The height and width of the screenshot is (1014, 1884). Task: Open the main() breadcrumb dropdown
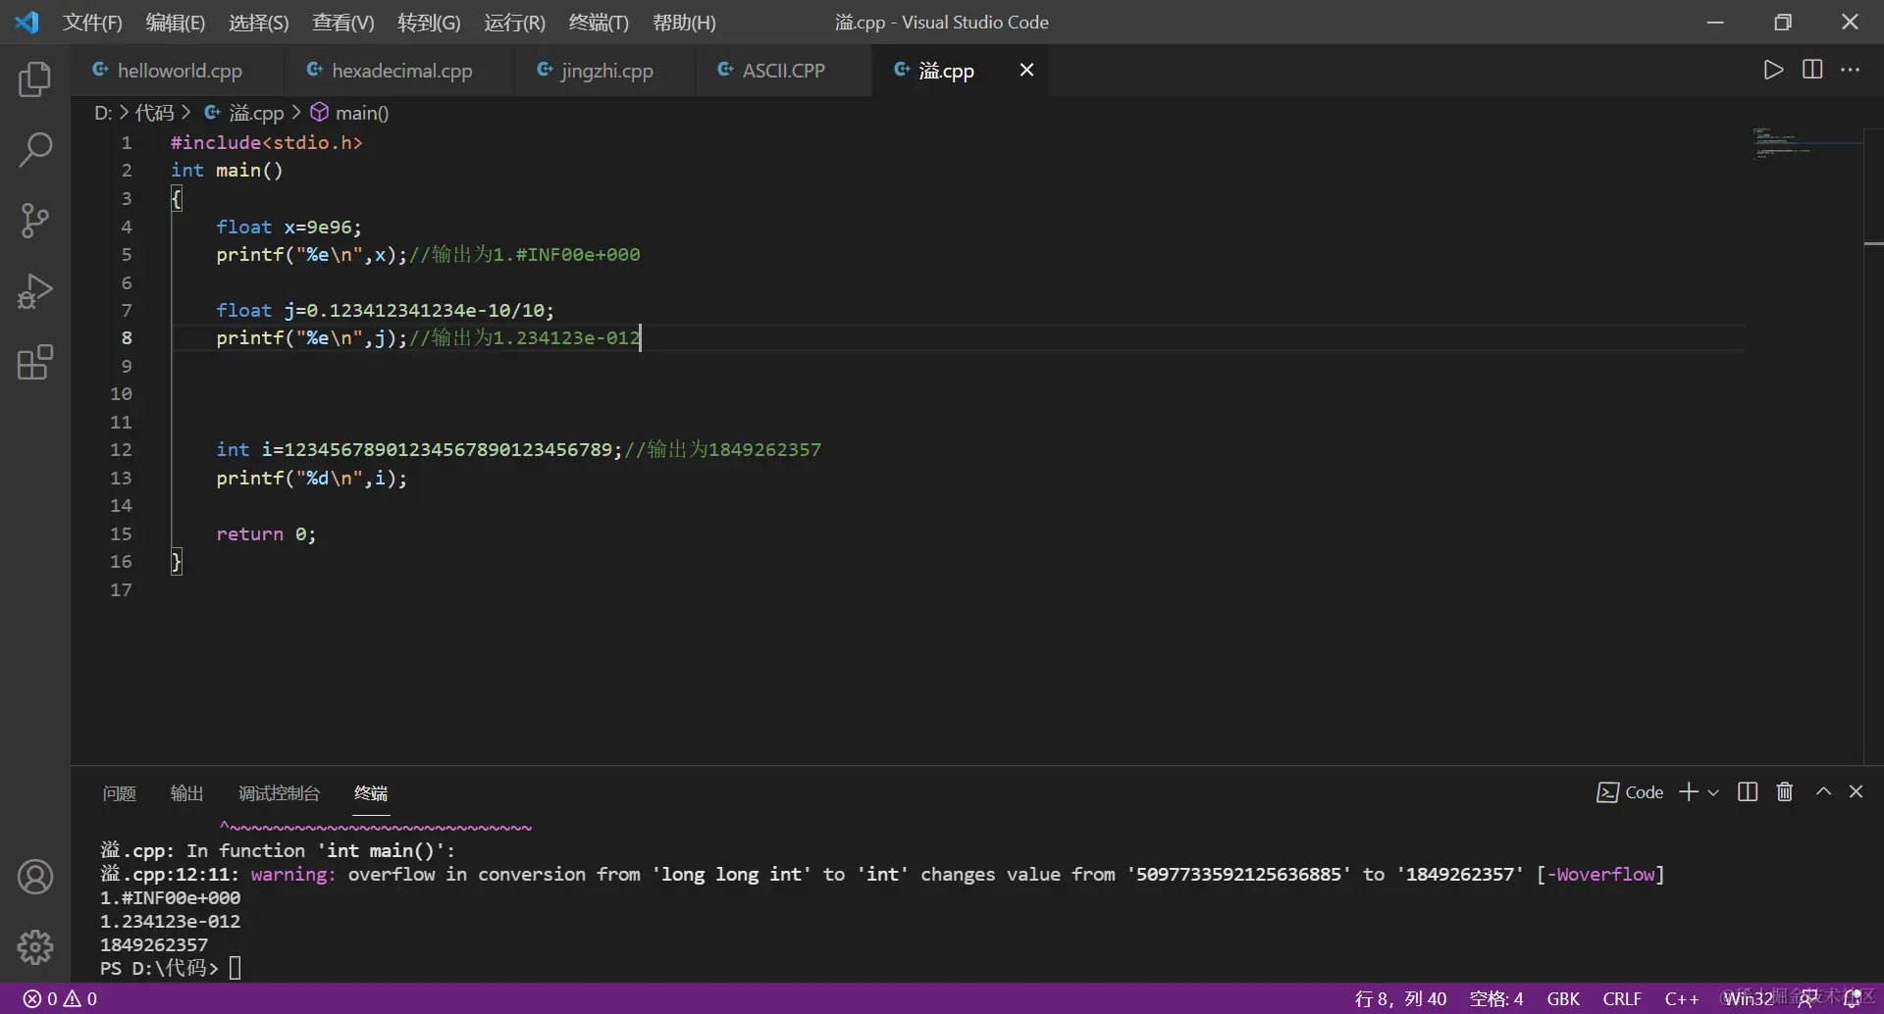click(359, 113)
